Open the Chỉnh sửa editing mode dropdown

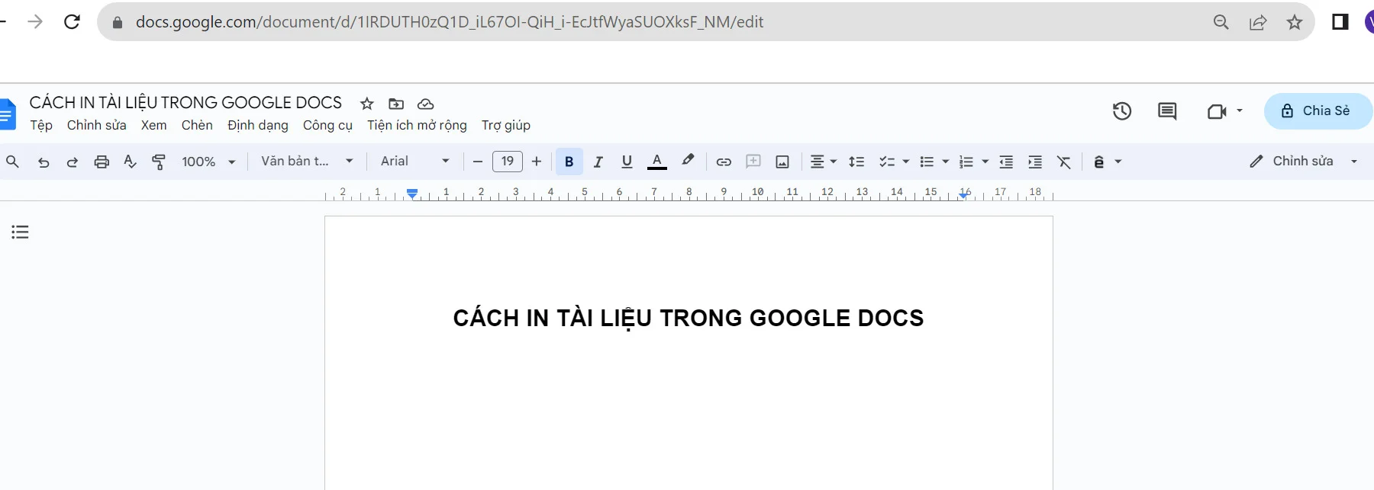(x=1303, y=162)
